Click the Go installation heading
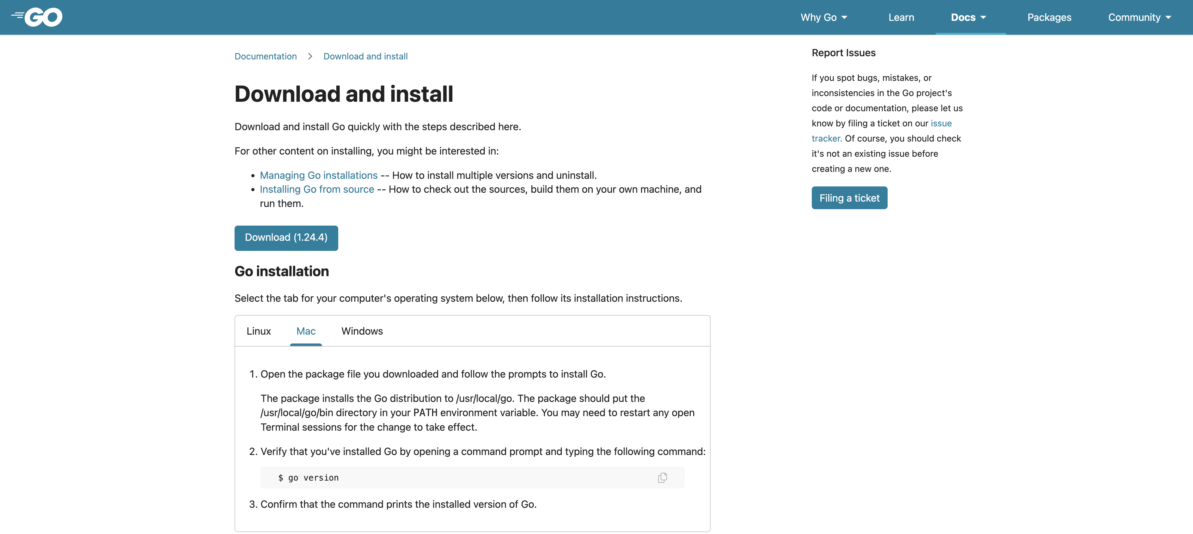This screenshot has width=1193, height=534. tap(282, 271)
